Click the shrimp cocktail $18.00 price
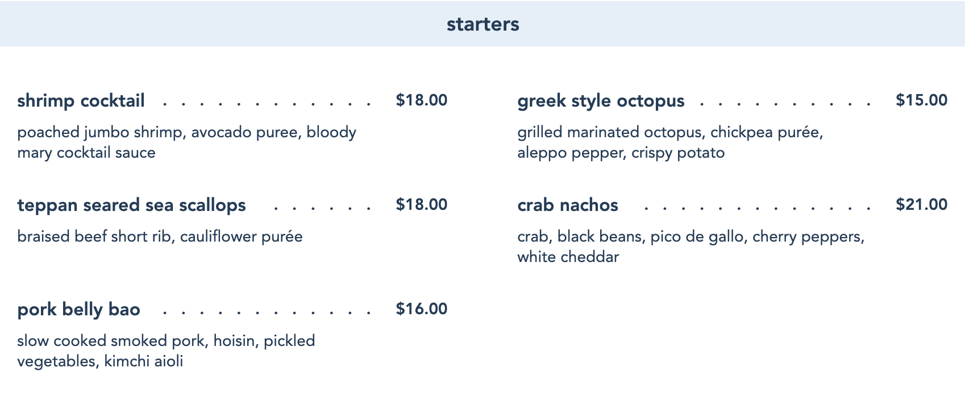 tap(421, 100)
